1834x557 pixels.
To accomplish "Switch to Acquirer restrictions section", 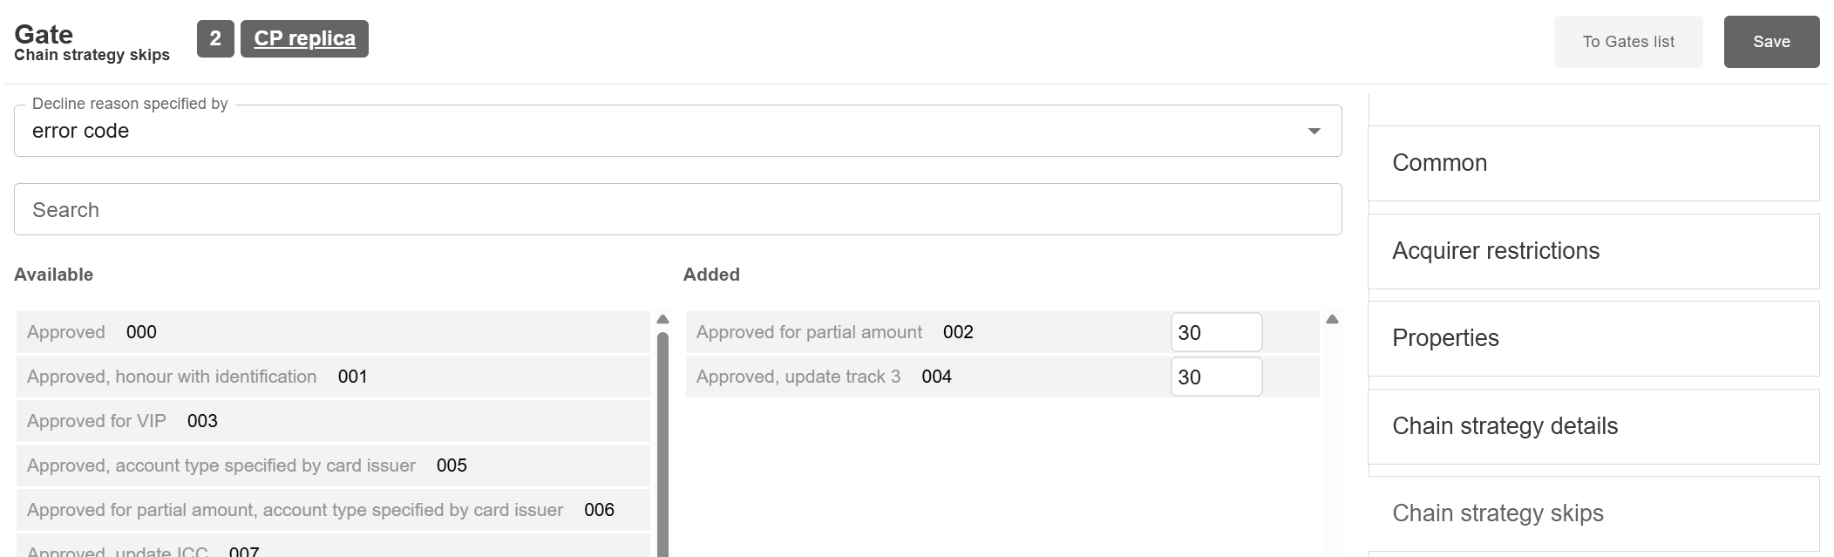I will pyautogui.click(x=1593, y=251).
